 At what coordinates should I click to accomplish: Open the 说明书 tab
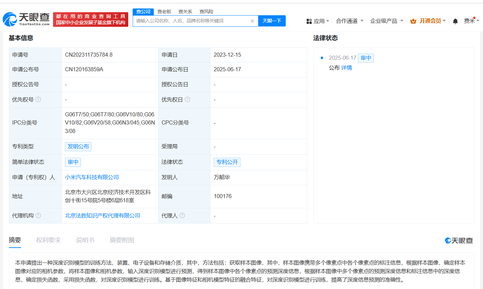85,240
